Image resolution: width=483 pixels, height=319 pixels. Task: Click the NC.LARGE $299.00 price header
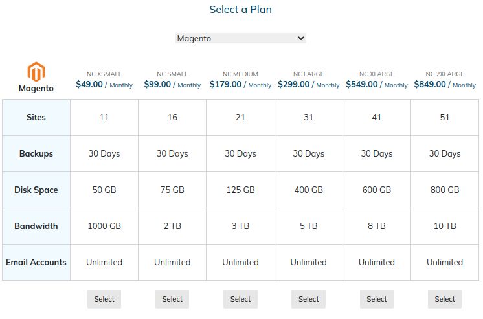coord(308,84)
